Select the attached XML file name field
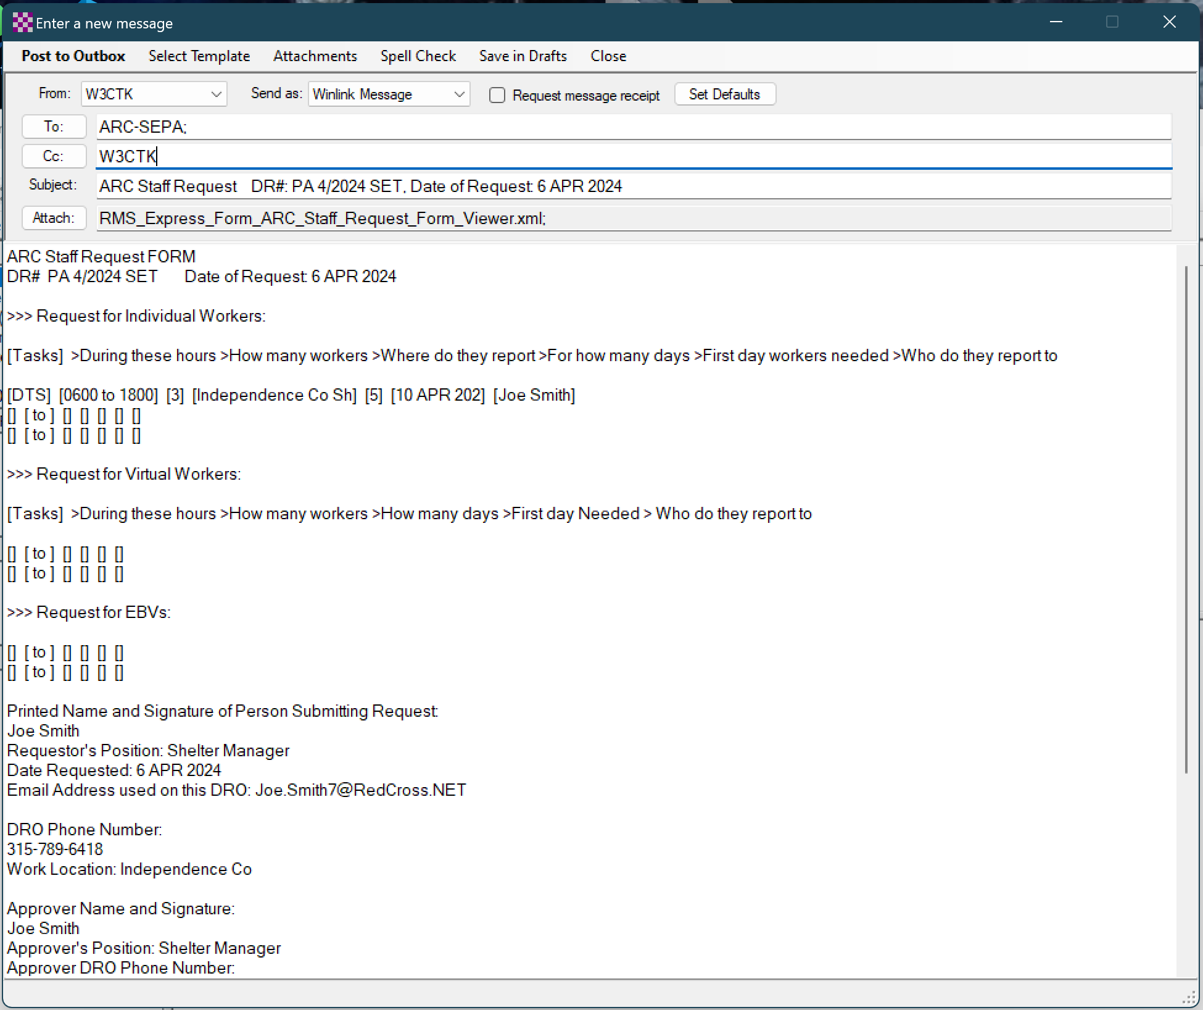Screen dimensions: 1203x1010 tap(634, 219)
